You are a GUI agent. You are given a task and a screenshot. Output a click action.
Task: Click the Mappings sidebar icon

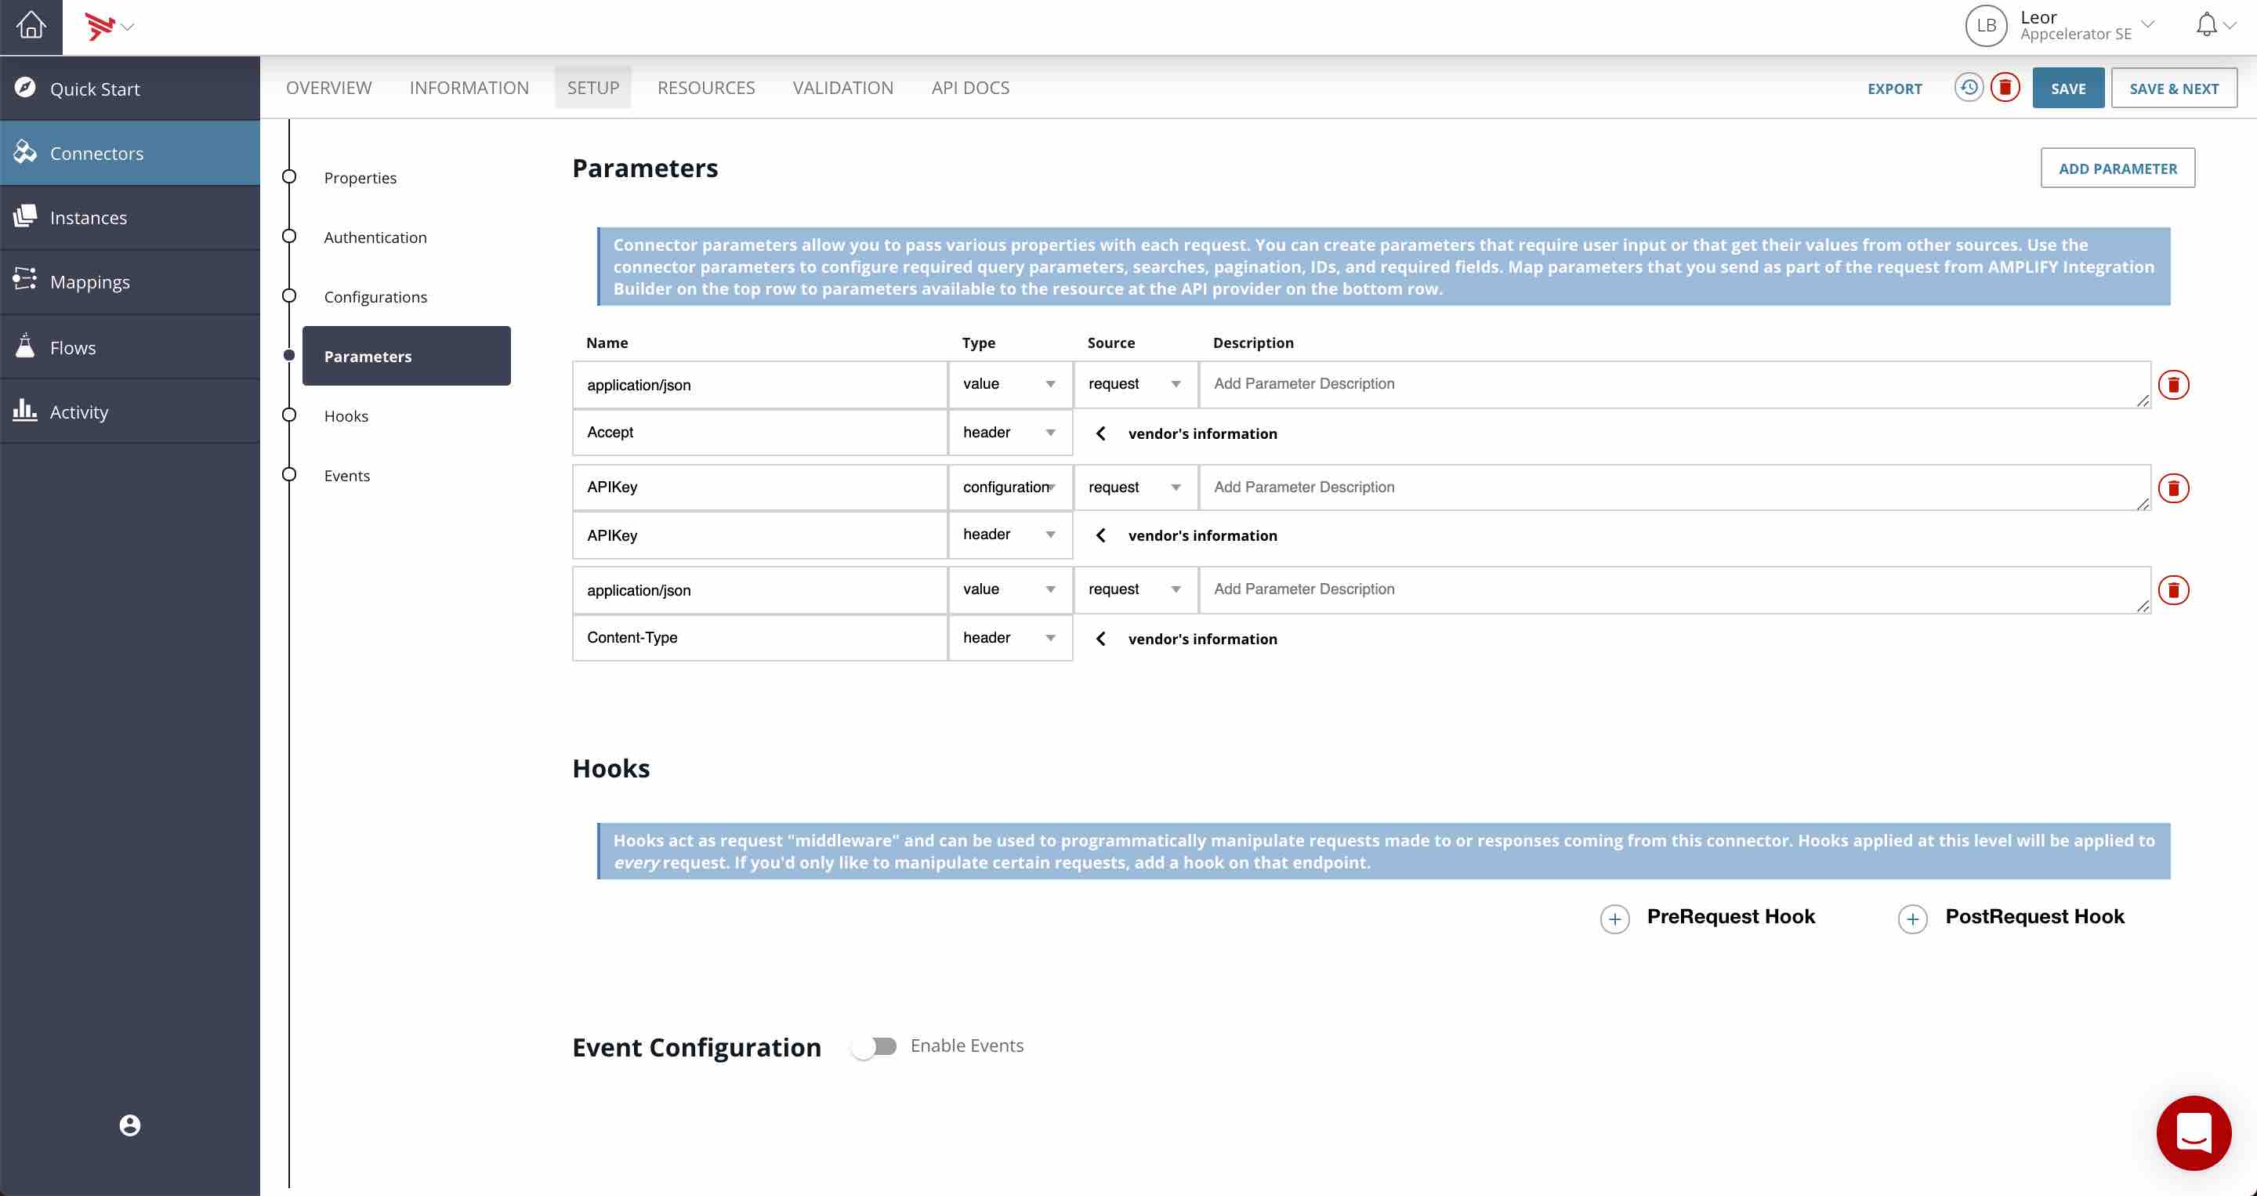point(25,281)
